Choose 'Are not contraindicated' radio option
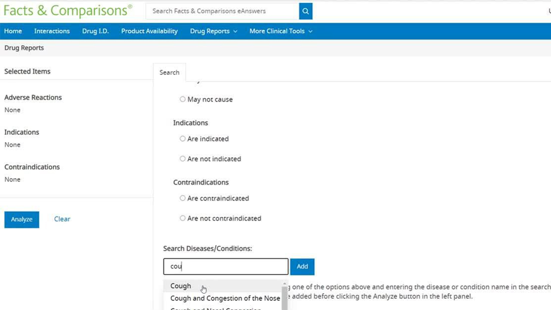Image resolution: width=551 pixels, height=310 pixels. 183,218
